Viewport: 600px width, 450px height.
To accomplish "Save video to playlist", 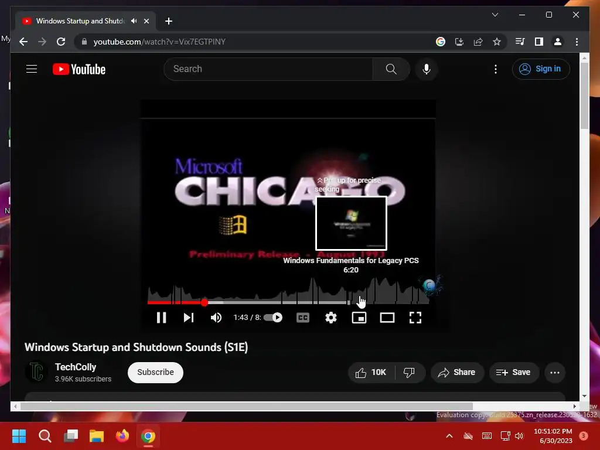I will (514, 373).
